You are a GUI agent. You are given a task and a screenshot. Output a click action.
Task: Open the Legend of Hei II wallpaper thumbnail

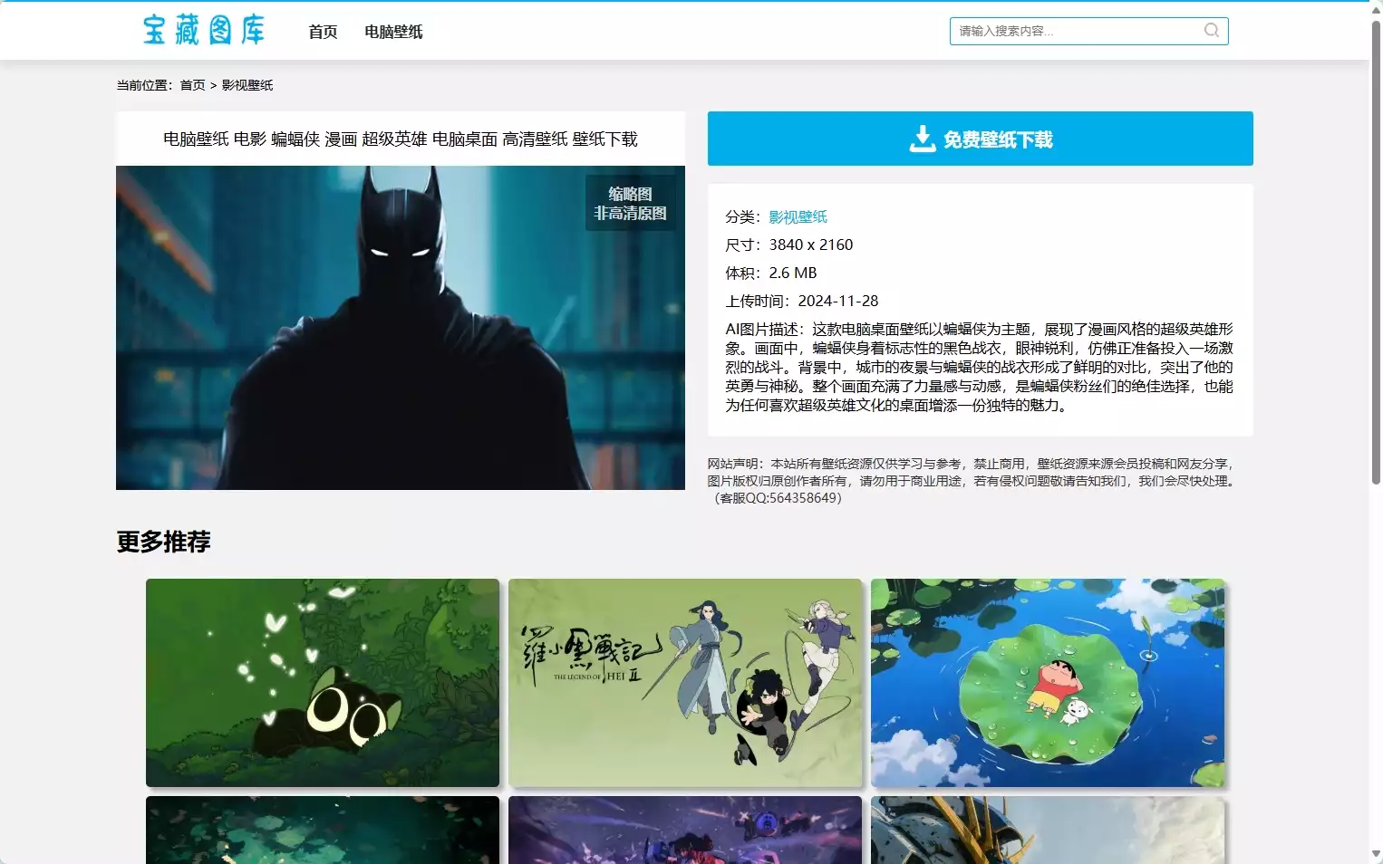(x=685, y=683)
